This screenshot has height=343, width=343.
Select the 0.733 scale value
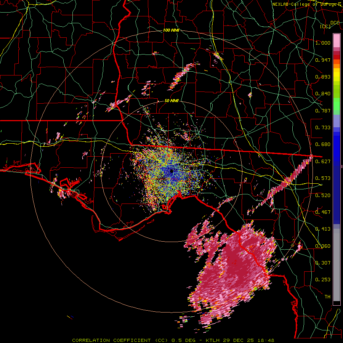point(323,128)
